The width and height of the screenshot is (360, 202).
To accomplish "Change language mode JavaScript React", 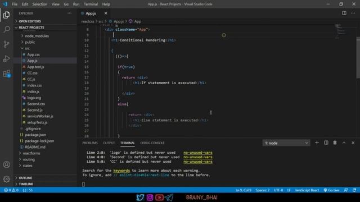I will [x=307, y=190].
